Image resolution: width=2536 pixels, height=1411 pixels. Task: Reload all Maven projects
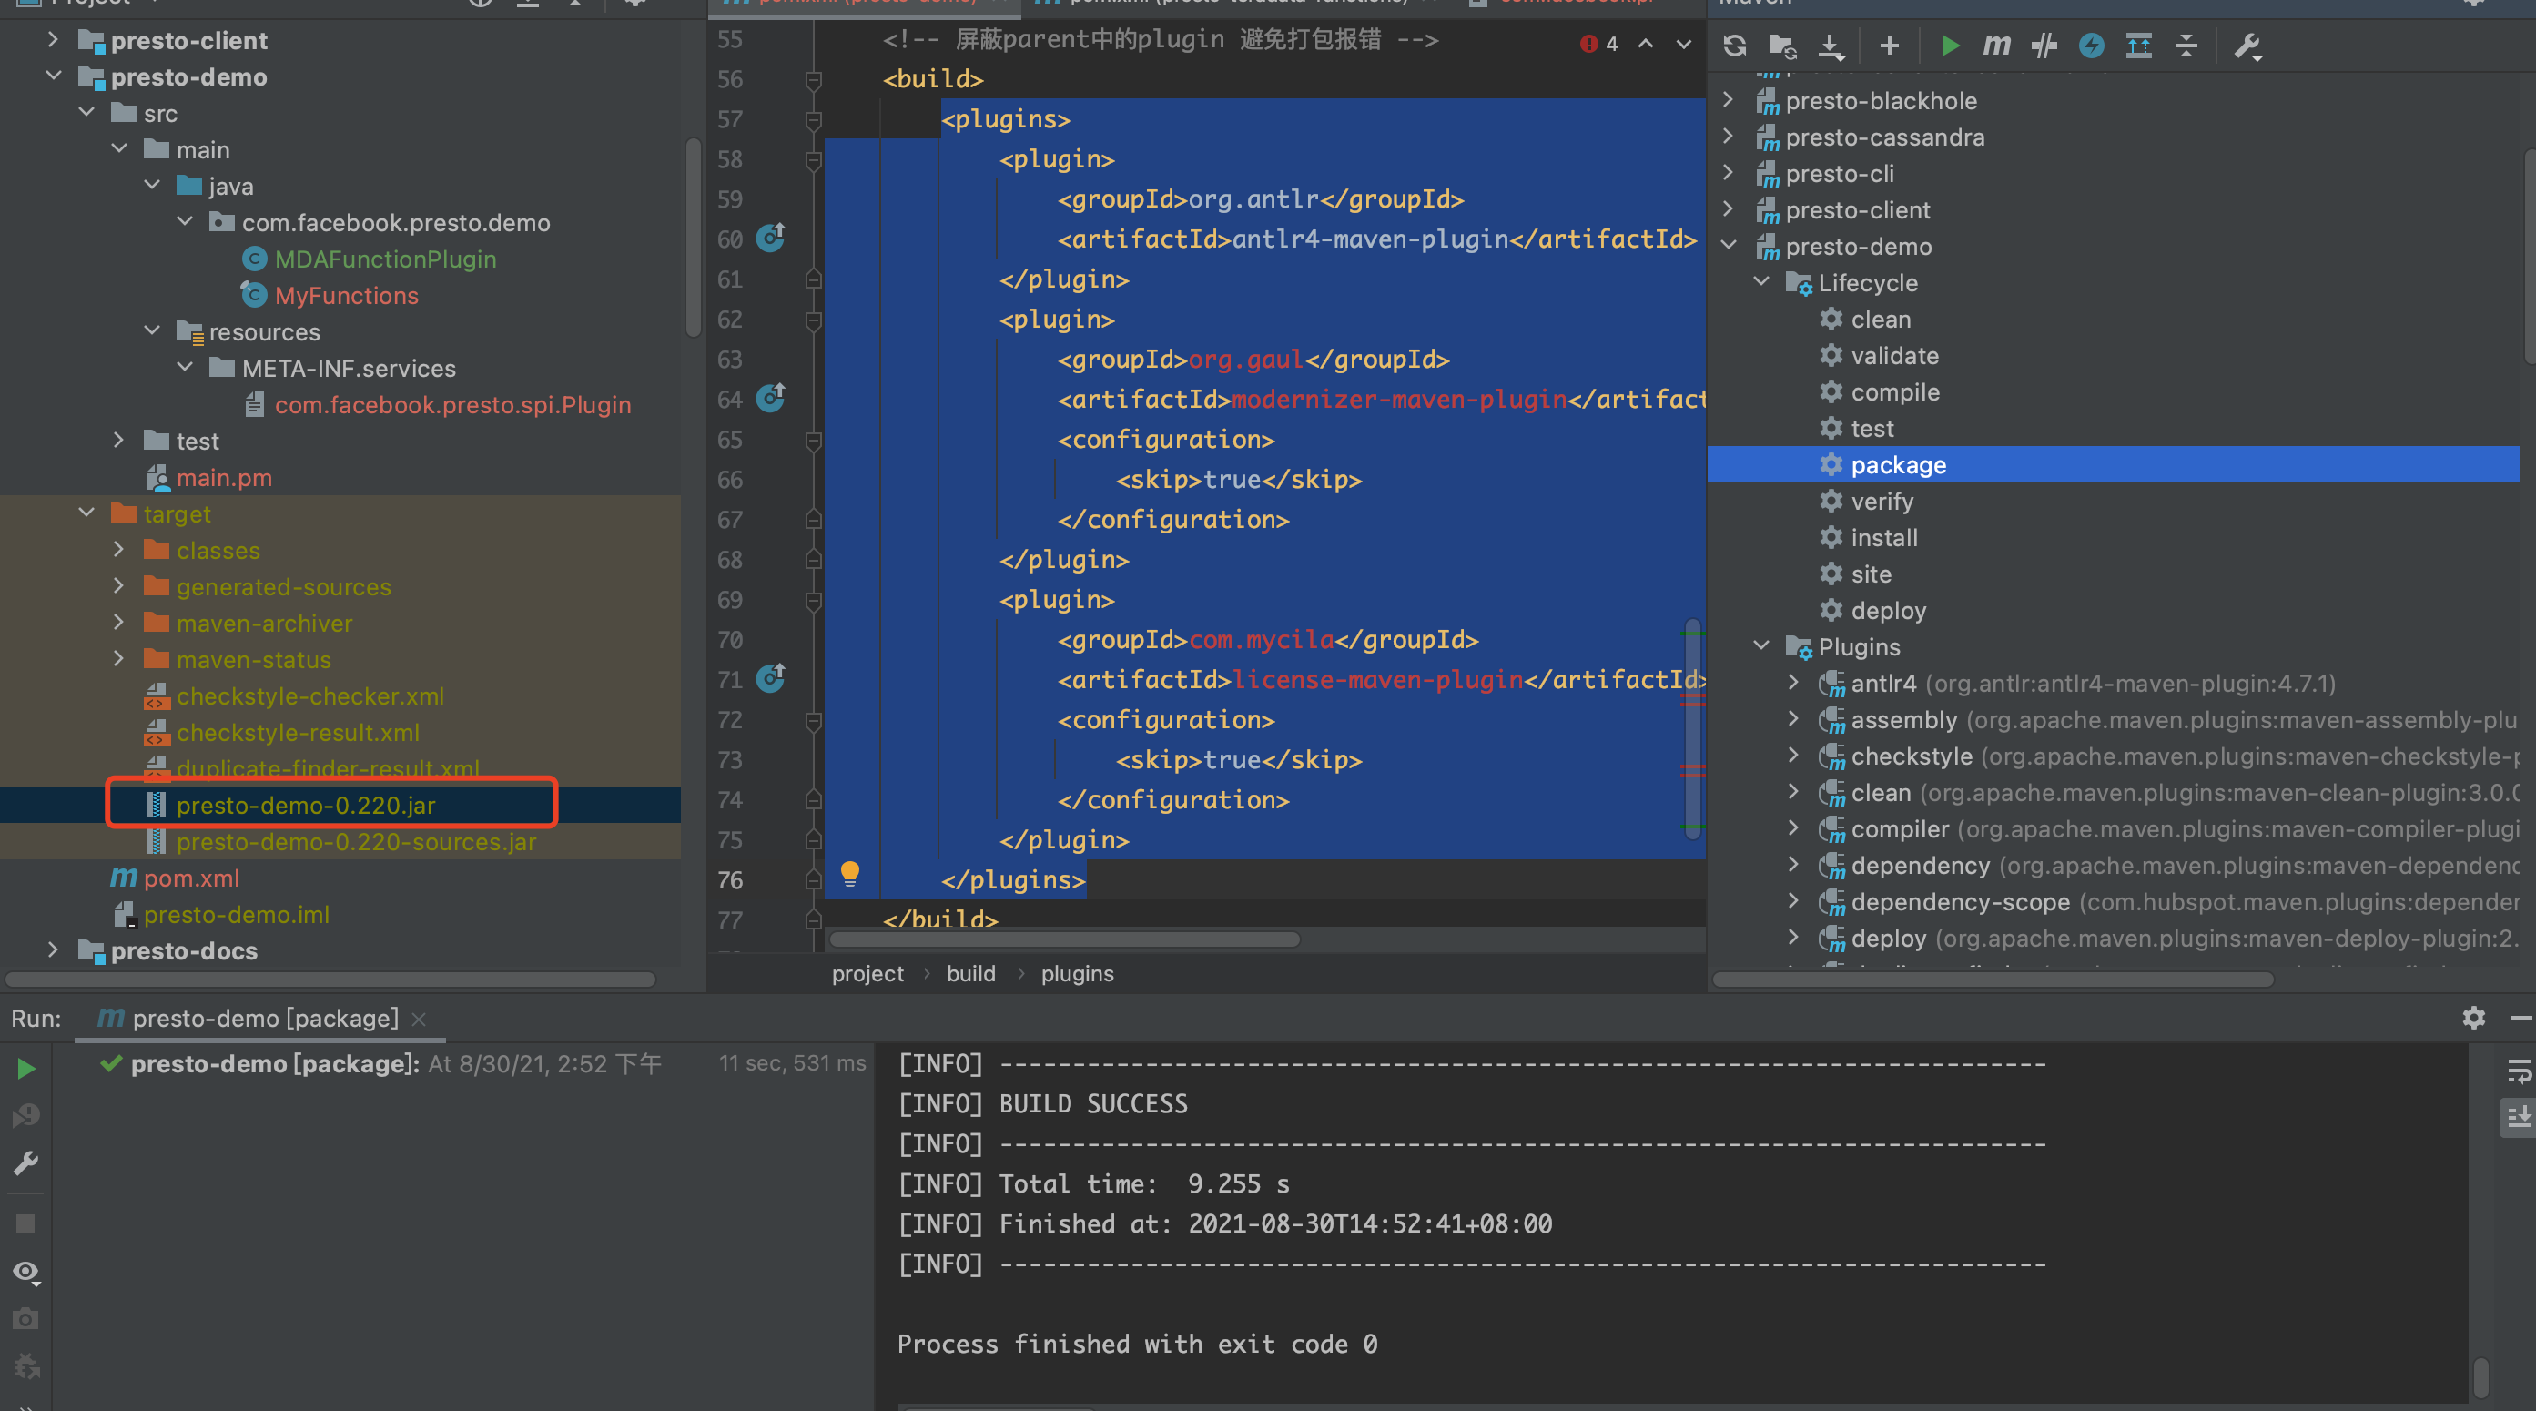1735,46
